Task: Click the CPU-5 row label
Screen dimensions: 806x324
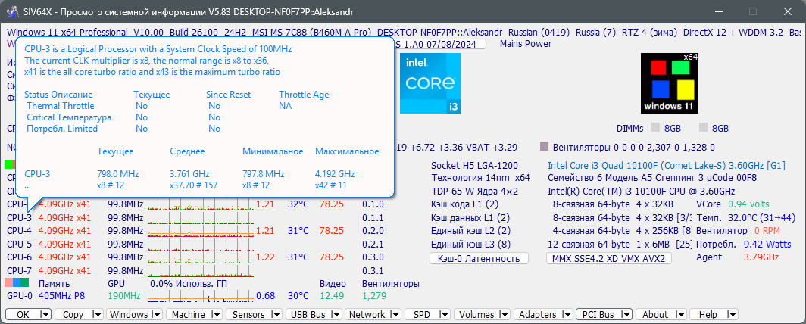Action: click(x=20, y=244)
